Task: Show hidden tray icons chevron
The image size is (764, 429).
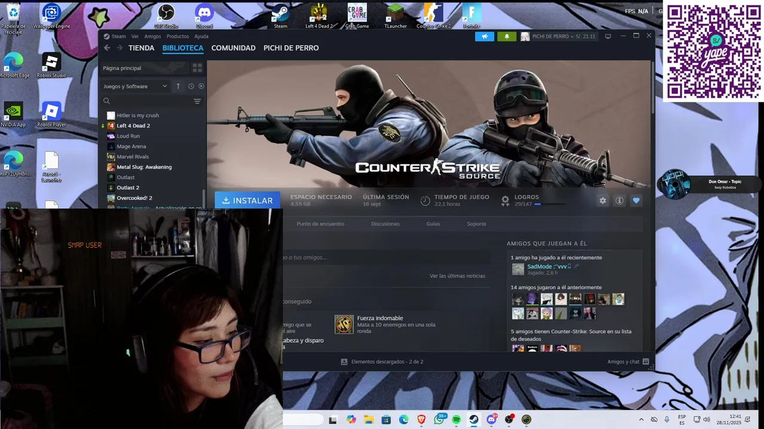Action: (642, 419)
